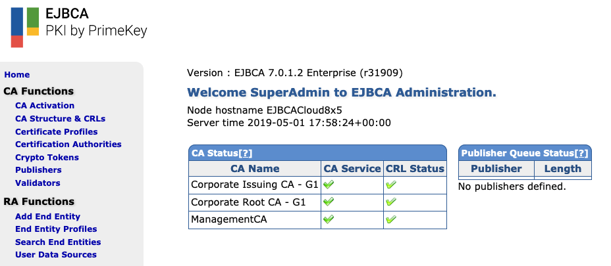This screenshot has width=611, height=266.
Task: Select Certification Authorities link
Action: tap(68, 144)
